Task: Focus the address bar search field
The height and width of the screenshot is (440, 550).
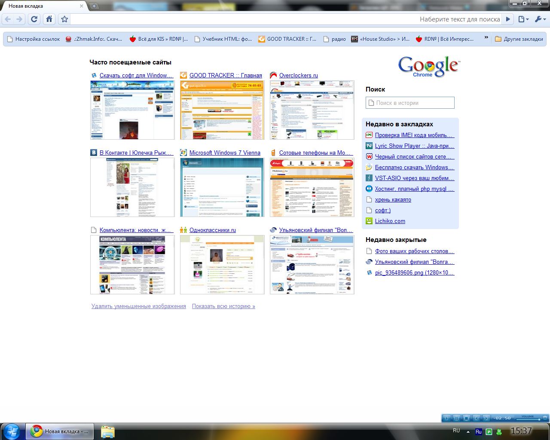Action: (x=286, y=19)
